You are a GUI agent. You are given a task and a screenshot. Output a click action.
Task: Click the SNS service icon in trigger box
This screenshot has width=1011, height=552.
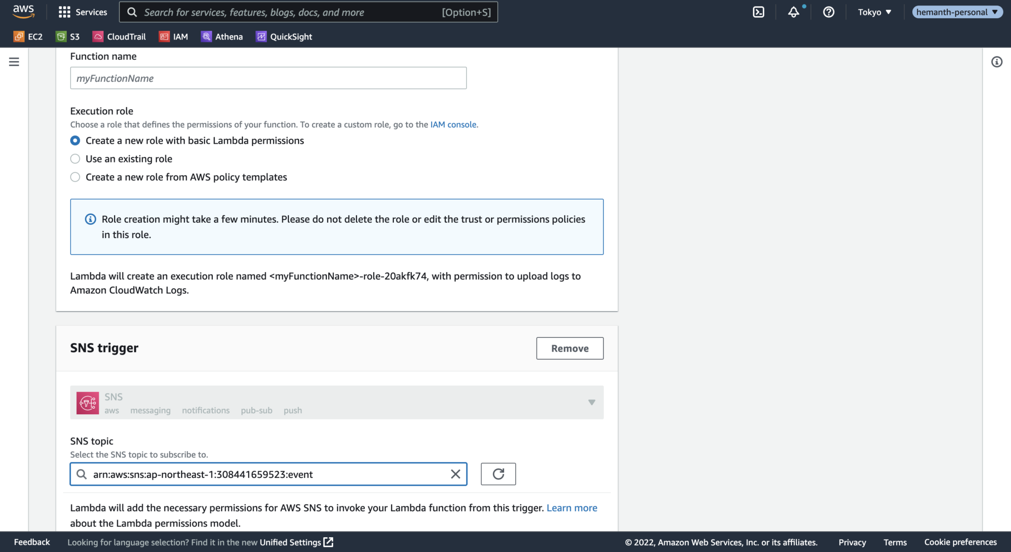click(88, 403)
